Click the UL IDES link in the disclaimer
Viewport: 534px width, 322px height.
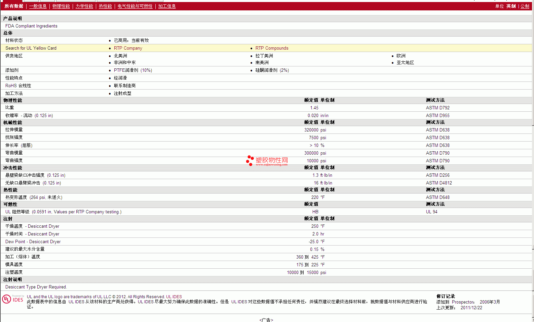[76, 302]
